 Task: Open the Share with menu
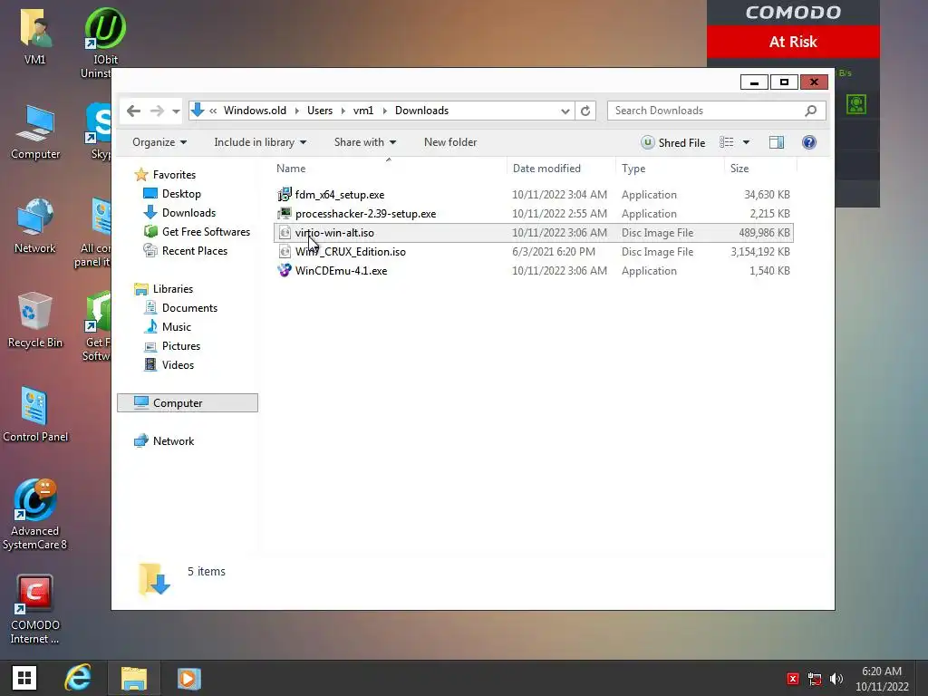click(364, 142)
